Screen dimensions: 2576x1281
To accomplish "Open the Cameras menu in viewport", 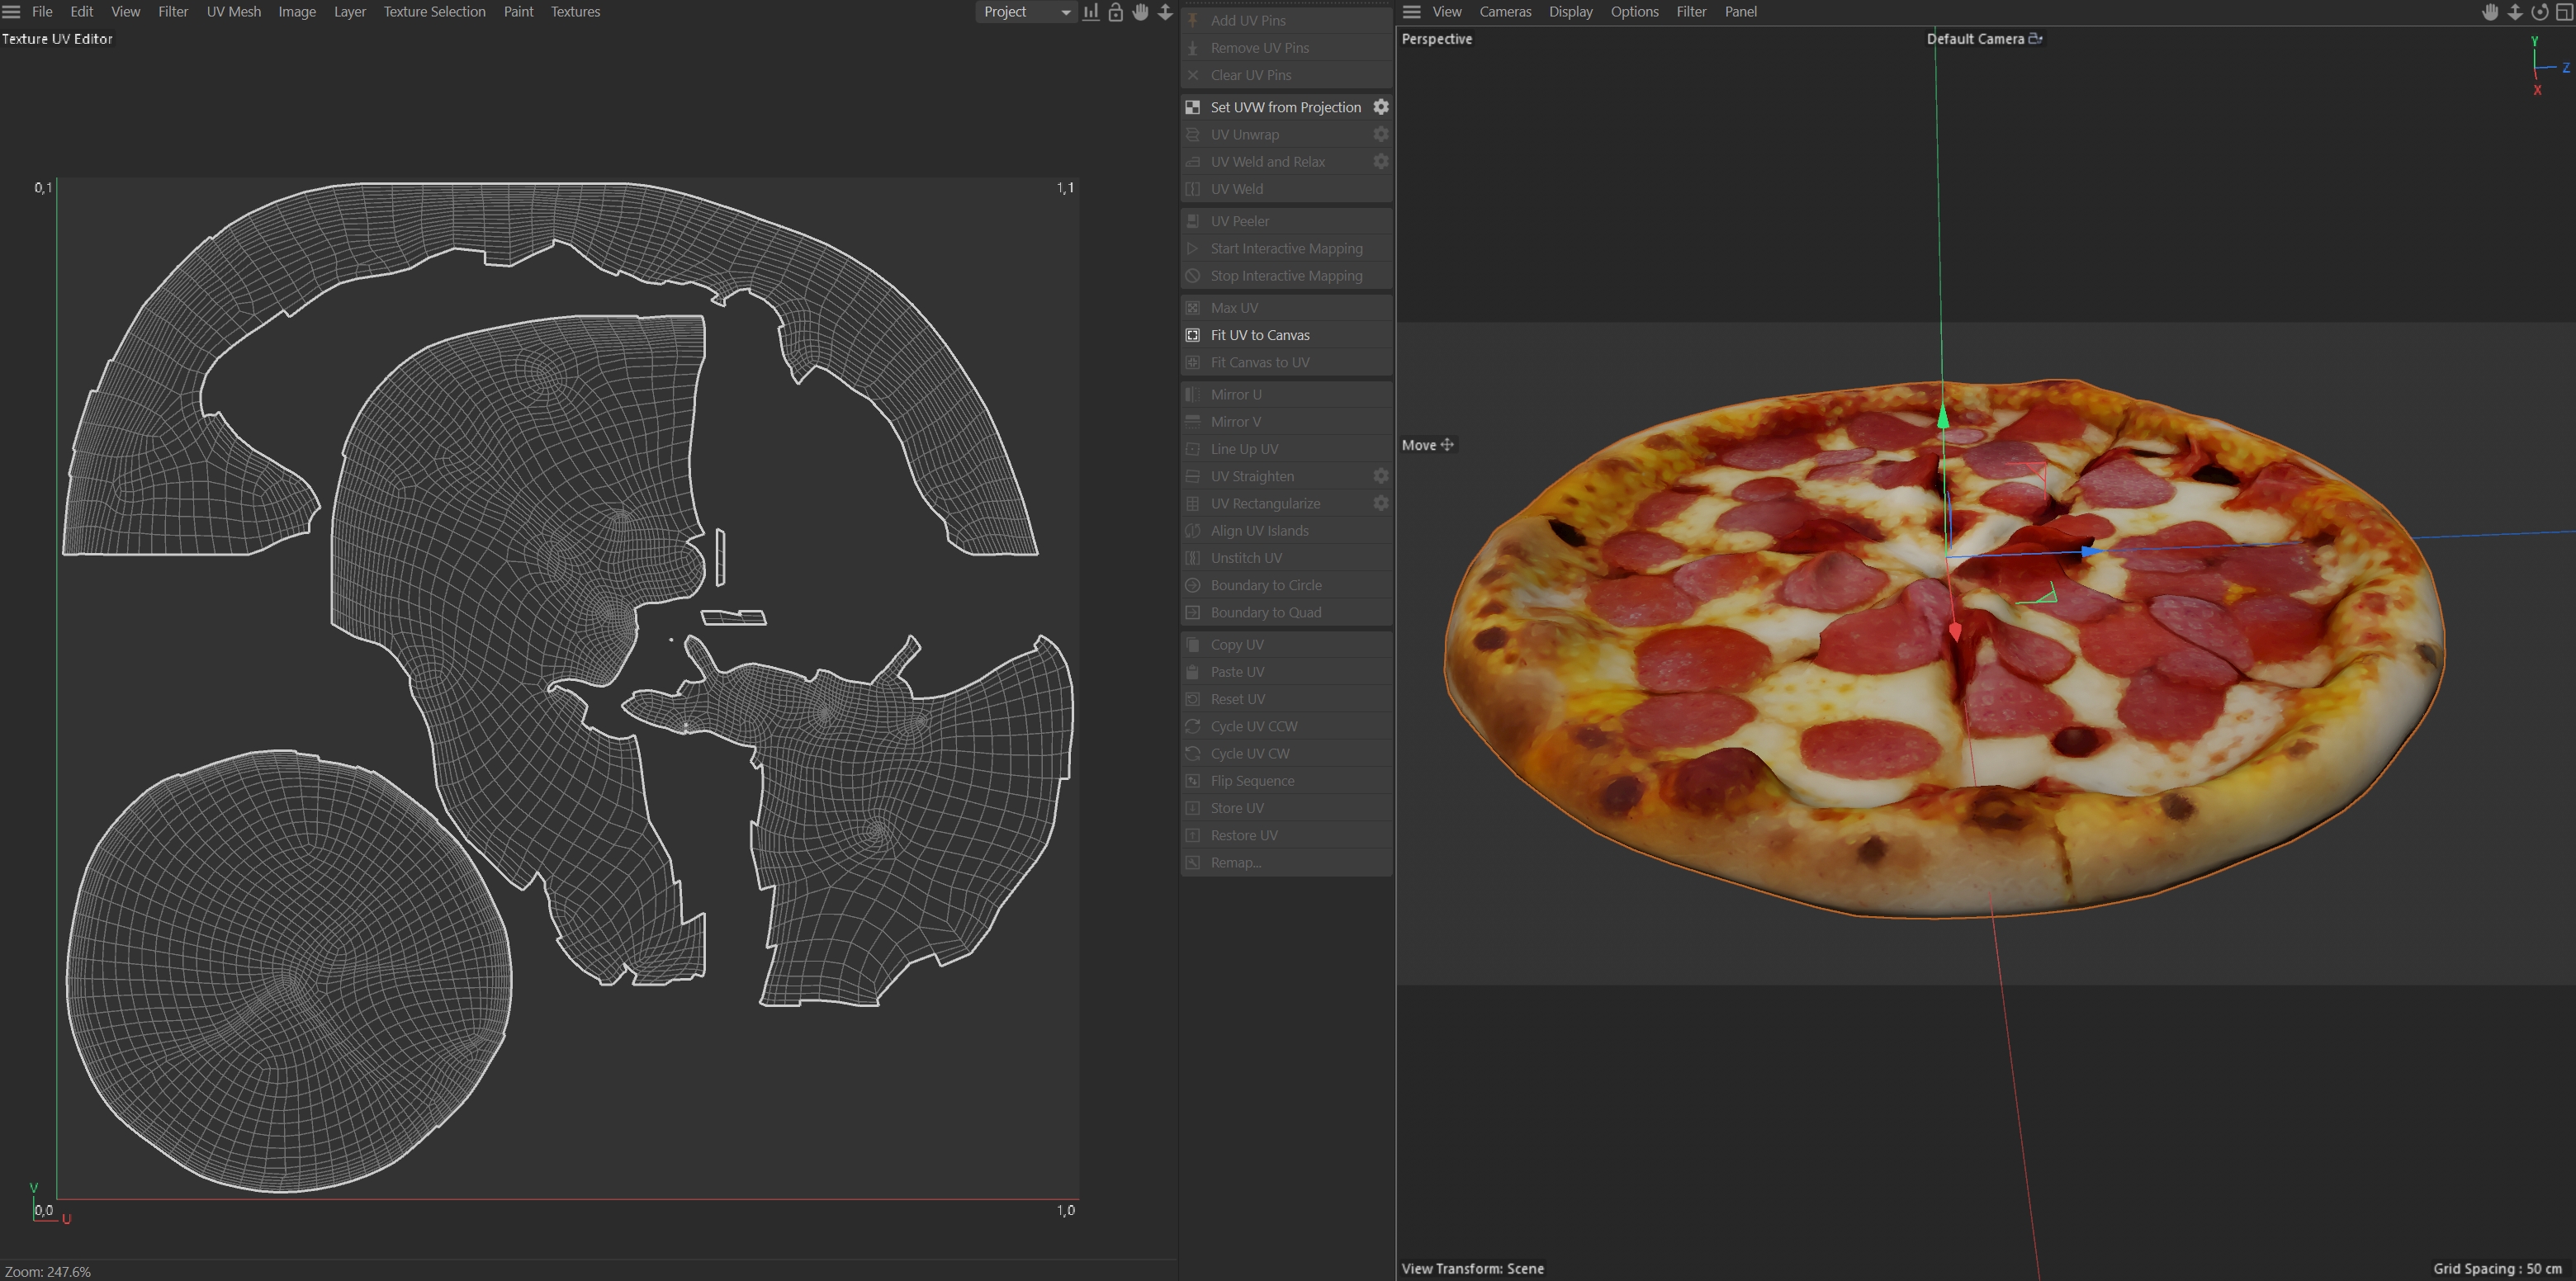I will [x=1505, y=12].
